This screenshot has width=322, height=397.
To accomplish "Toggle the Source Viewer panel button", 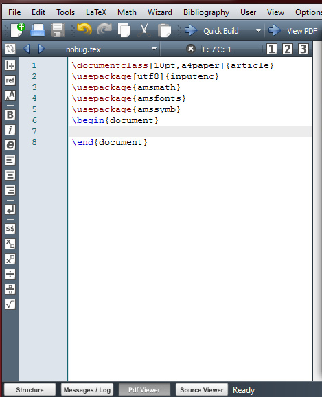I will point(202,389).
